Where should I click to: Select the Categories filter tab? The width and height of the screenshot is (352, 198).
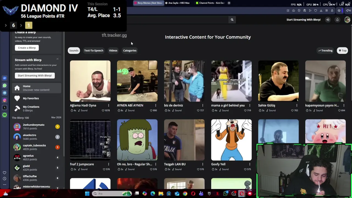[x=130, y=50]
